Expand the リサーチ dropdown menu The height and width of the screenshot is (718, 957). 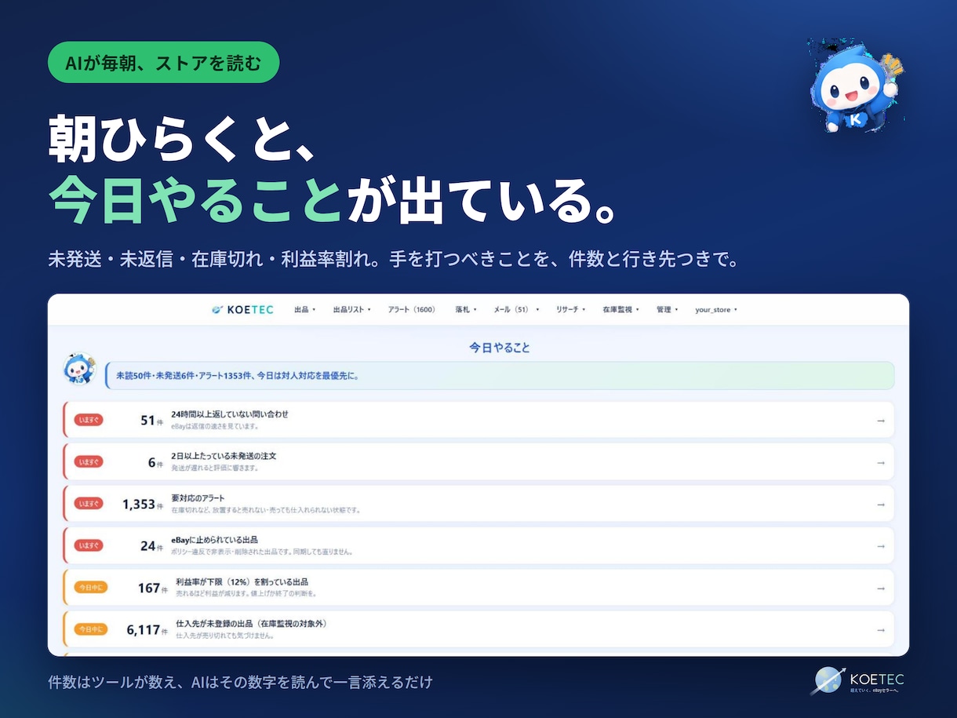tap(570, 310)
